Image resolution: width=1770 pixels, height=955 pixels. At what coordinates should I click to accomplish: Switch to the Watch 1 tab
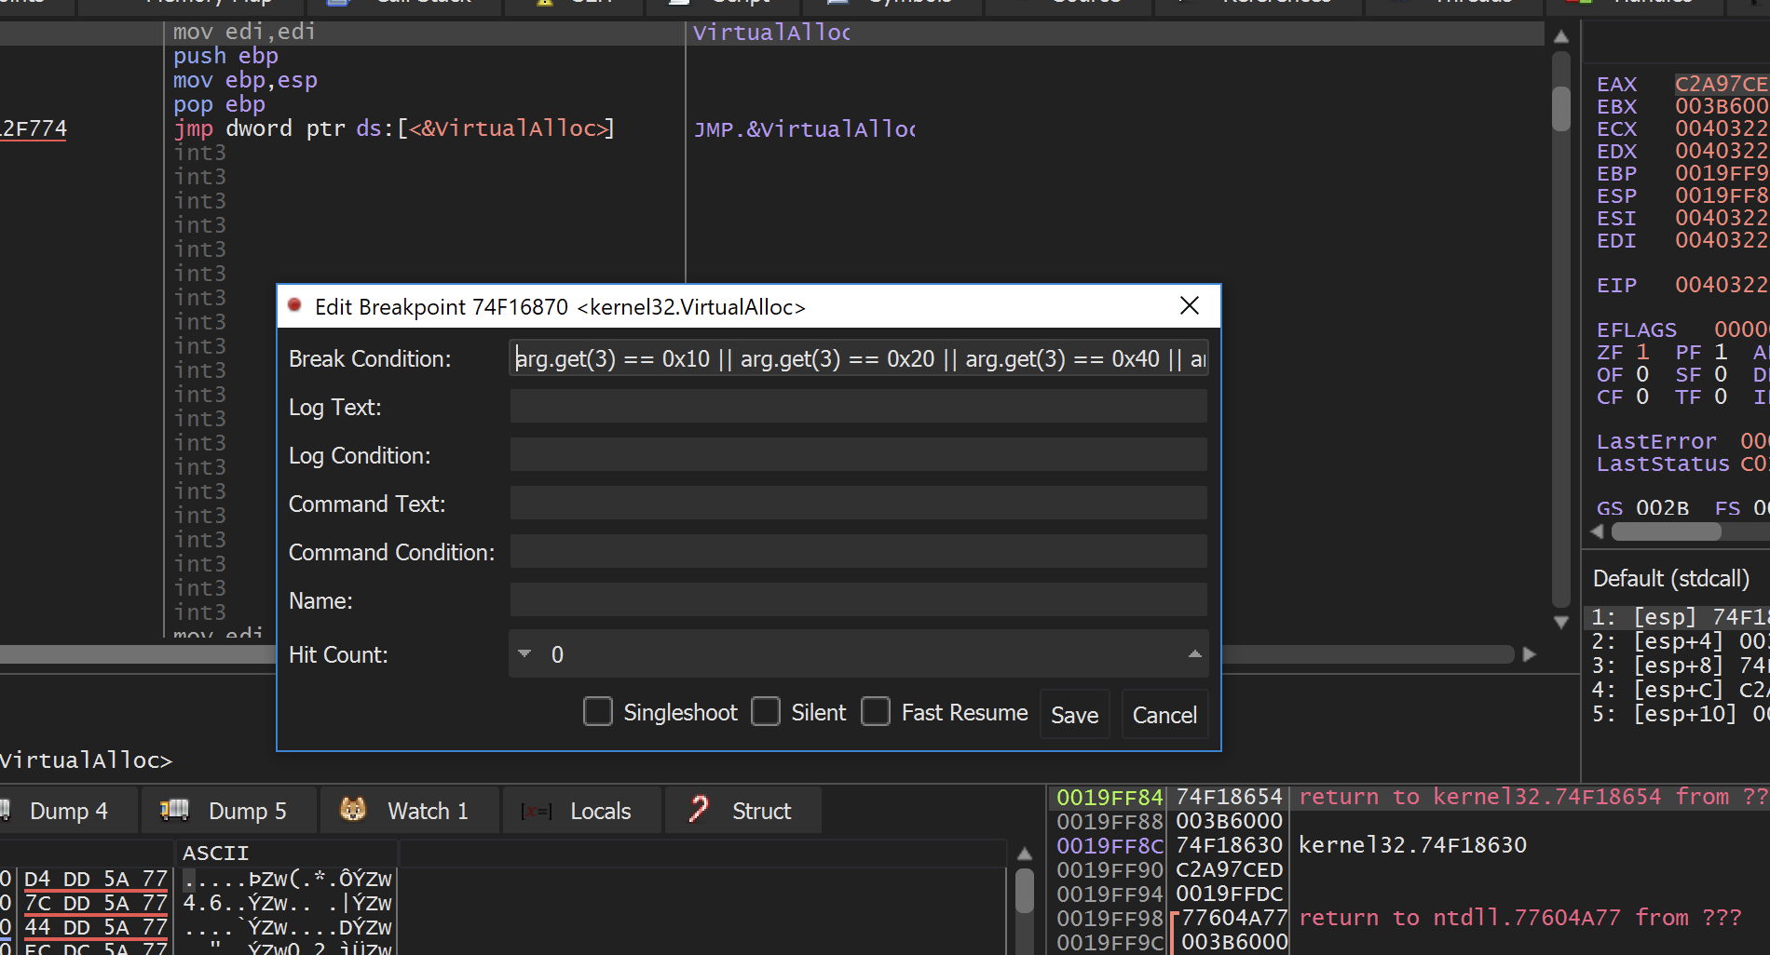click(x=410, y=811)
